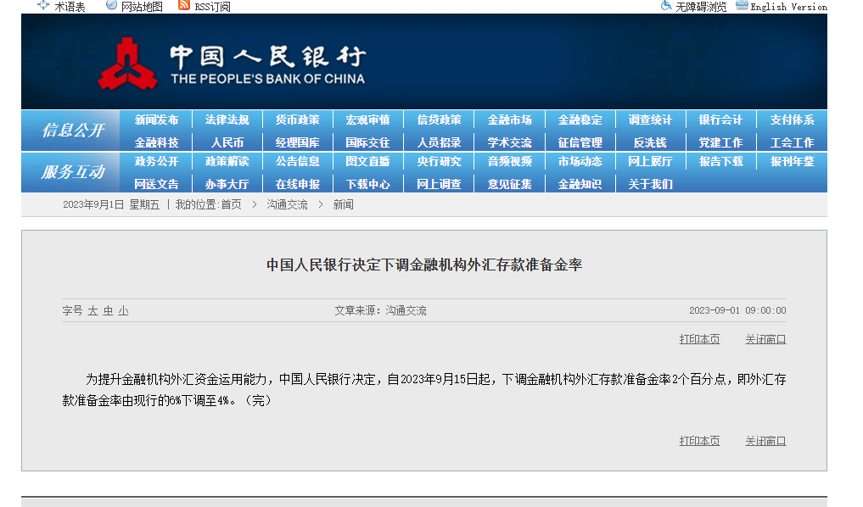
Task: Open the 学术交流 menu item
Action: point(510,143)
